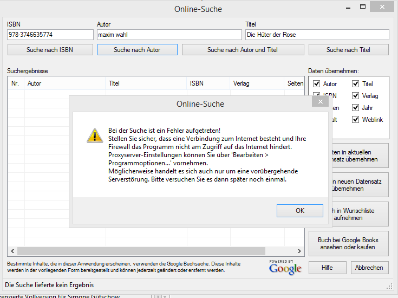
Task: Click the Powered by Google logo
Action: [285, 267]
